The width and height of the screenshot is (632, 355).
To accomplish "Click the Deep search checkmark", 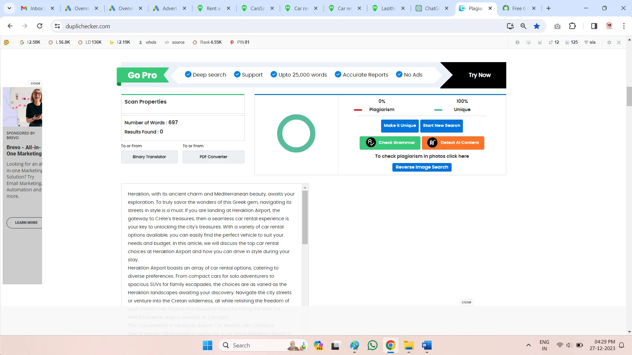I will click(x=188, y=75).
